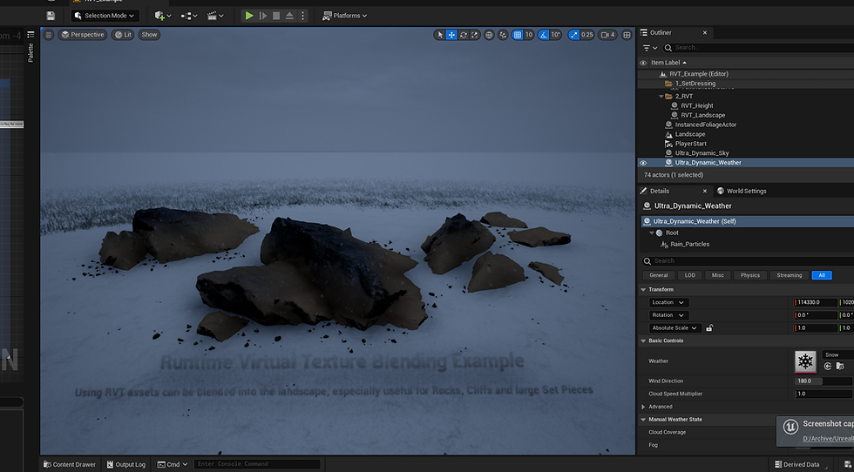Click the Outliner search field
This screenshot has height=472, width=854.
[759, 48]
